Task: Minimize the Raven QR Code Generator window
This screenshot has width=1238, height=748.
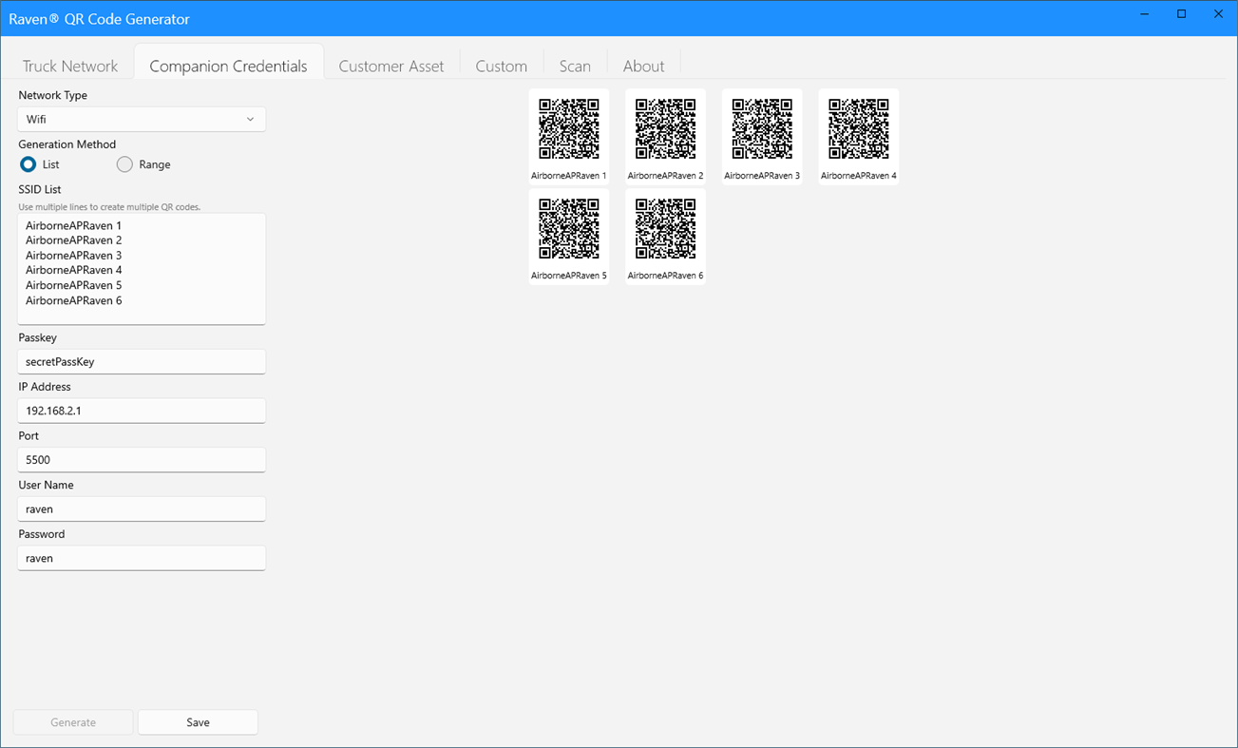Action: [1145, 14]
